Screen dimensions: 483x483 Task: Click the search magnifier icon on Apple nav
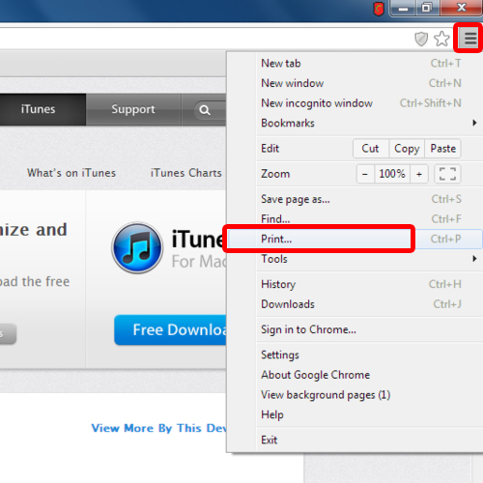pos(205,110)
